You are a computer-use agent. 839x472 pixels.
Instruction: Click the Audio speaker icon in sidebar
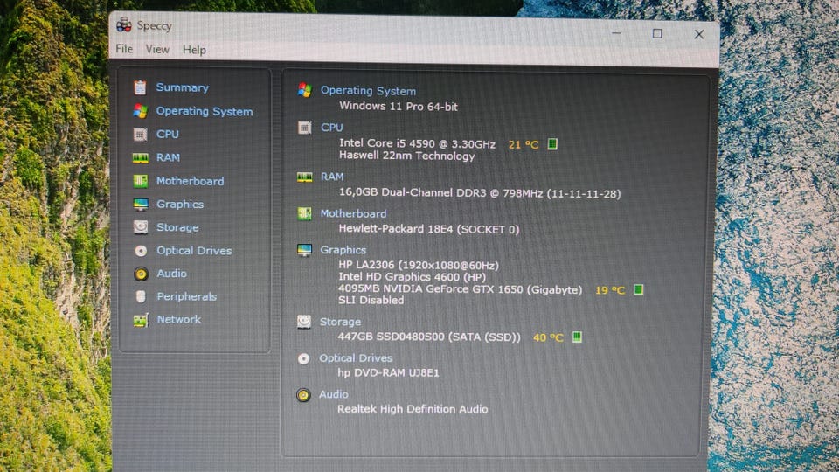pos(141,274)
